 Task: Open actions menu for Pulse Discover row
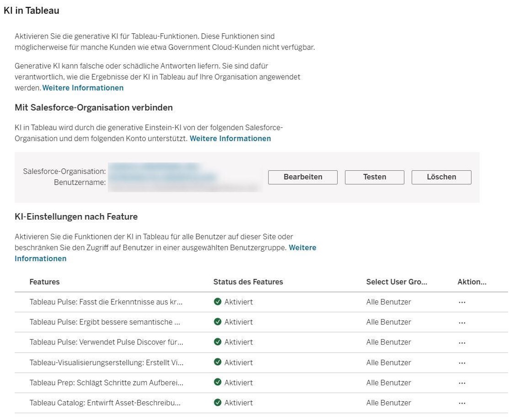tap(462, 343)
